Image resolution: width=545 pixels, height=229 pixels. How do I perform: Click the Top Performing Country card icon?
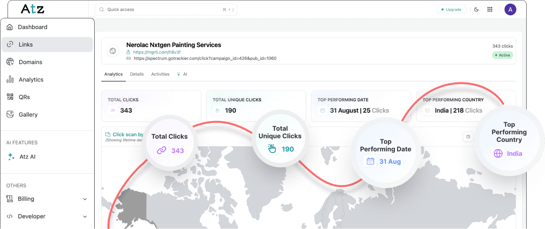click(428, 110)
